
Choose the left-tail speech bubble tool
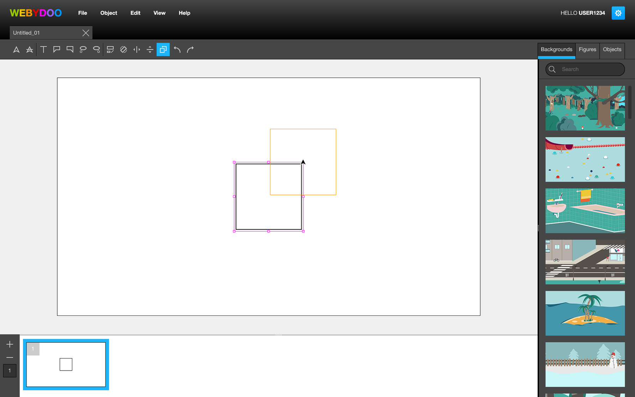[56, 50]
